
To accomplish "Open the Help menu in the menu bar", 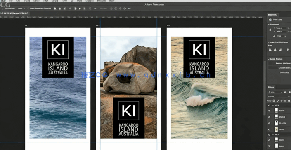I will (111, 1).
